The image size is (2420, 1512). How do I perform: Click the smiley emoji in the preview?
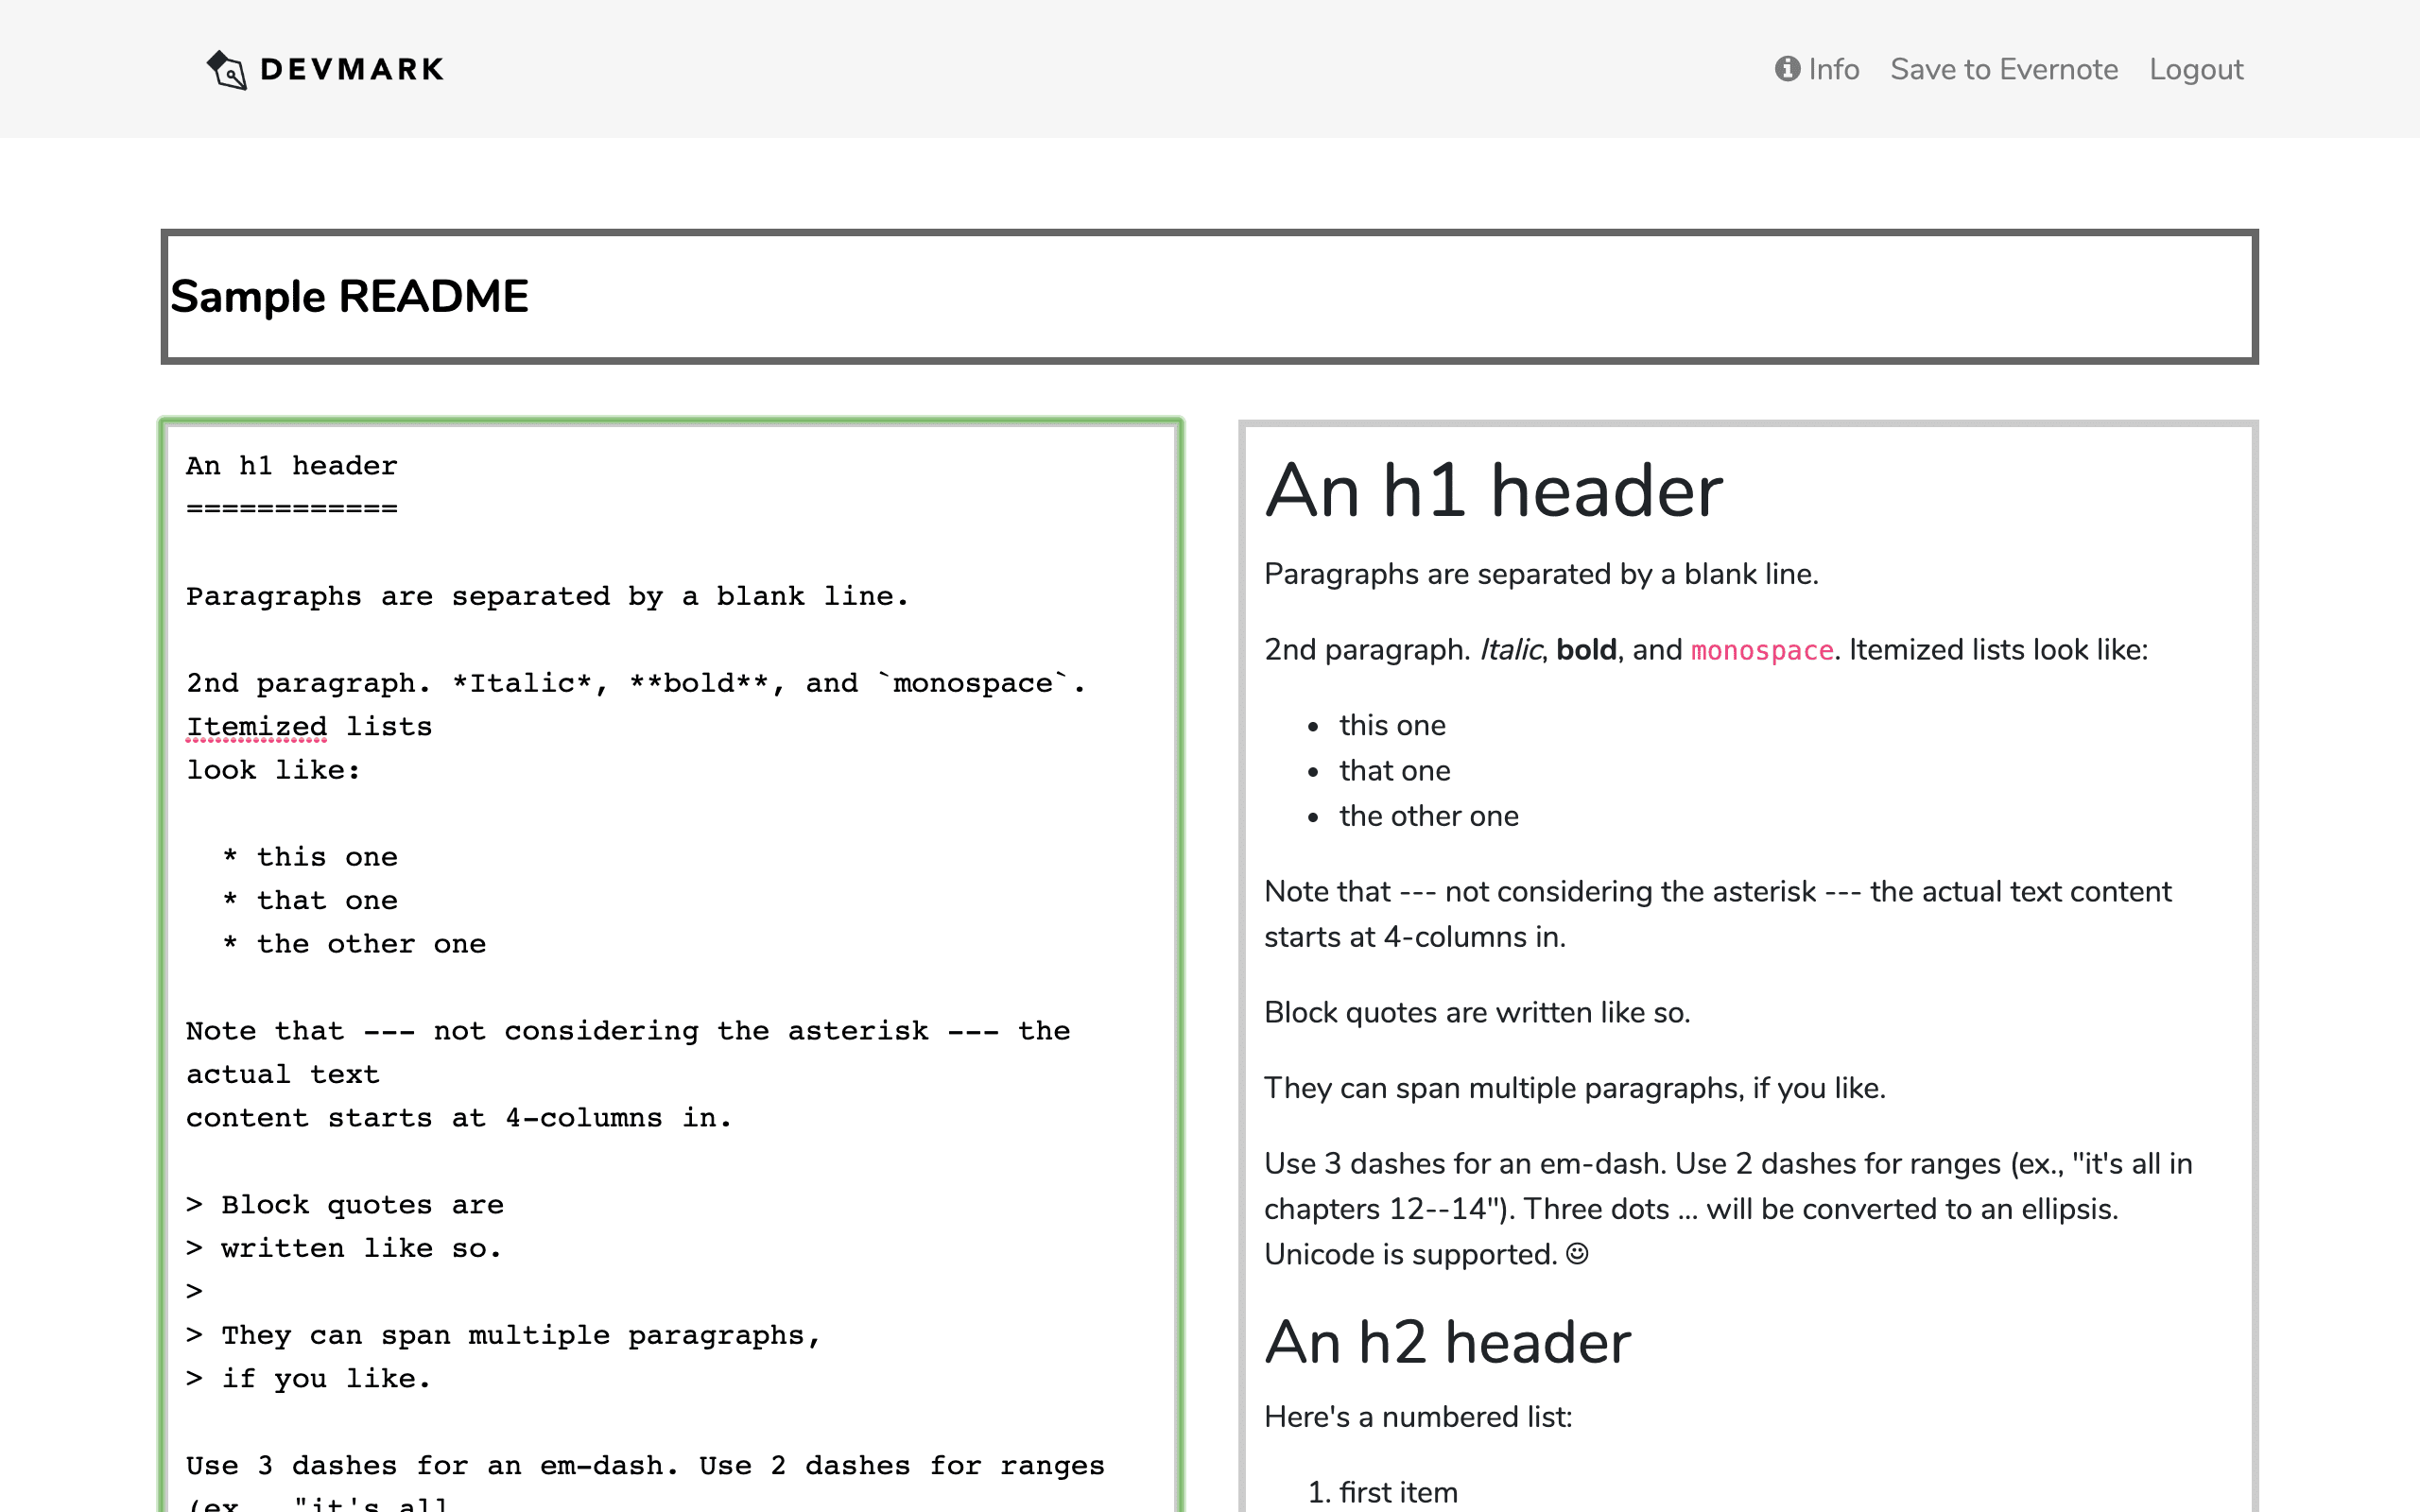(x=1578, y=1253)
